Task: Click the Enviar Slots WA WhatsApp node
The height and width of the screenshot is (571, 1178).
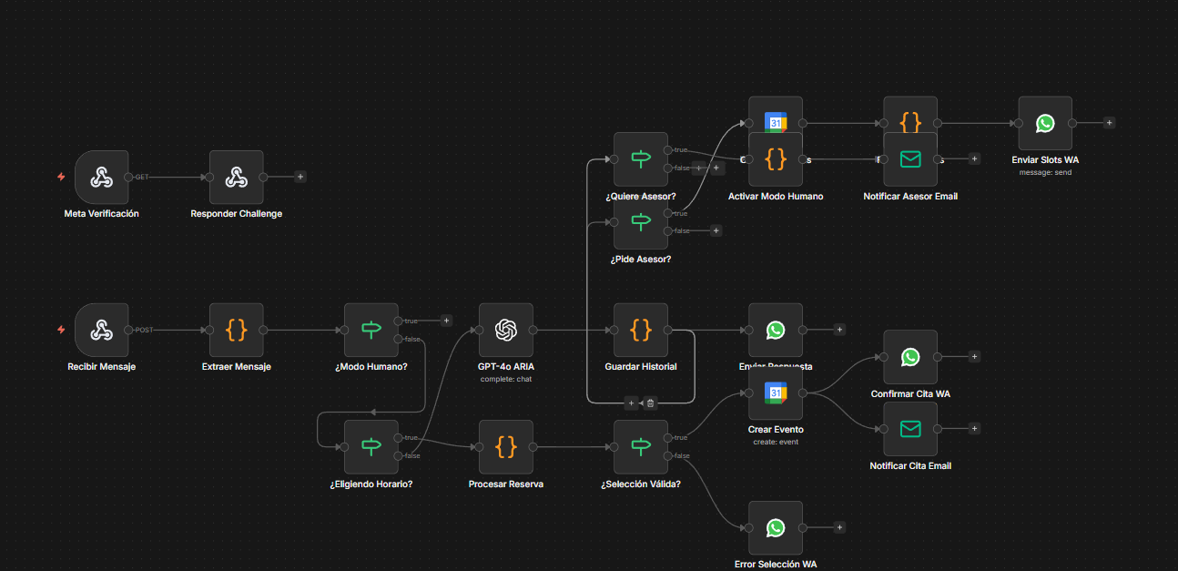Action: click(x=1044, y=123)
